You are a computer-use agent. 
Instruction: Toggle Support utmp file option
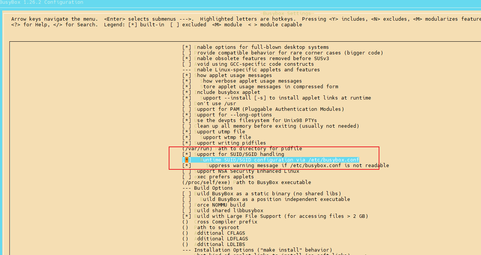tap(213, 131)
